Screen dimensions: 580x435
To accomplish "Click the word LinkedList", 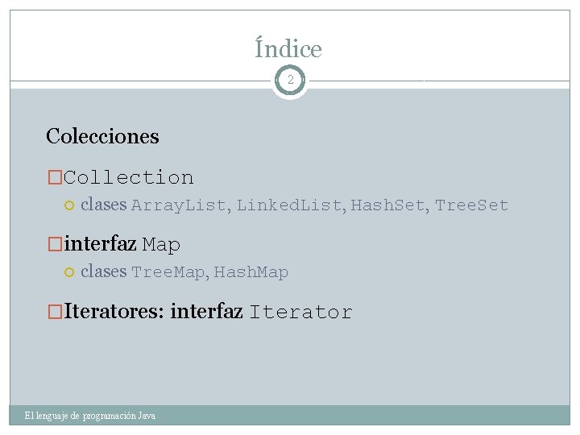I will click(289, 205).
